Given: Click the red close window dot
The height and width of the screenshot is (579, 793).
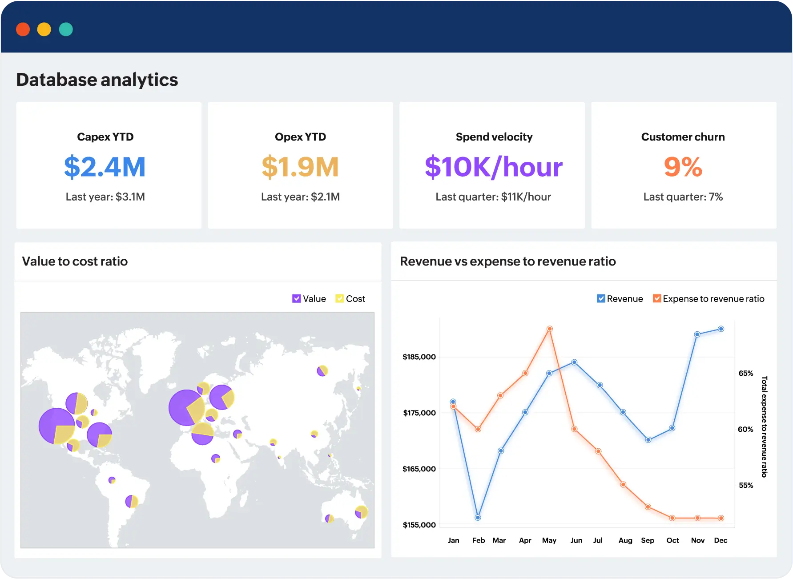Looking at the screenshot, I should (23, 29).
